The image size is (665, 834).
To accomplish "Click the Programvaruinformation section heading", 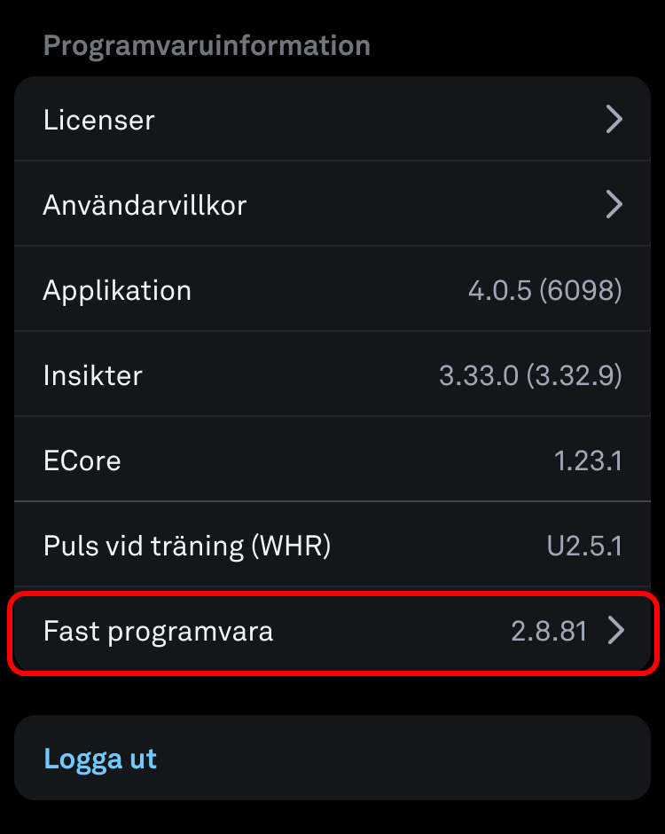I will (x=207, y=45).
